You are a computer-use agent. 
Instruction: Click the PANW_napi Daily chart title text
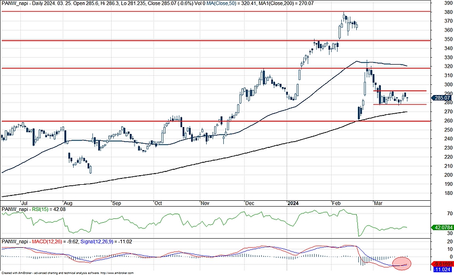click(x=22, y=3)
